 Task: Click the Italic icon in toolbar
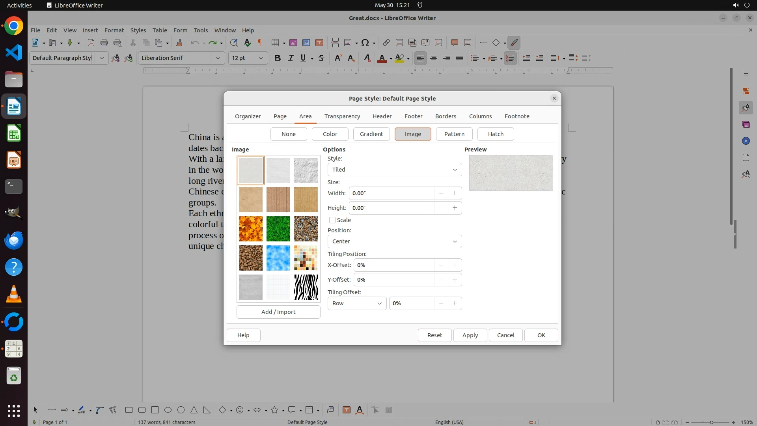291,58
